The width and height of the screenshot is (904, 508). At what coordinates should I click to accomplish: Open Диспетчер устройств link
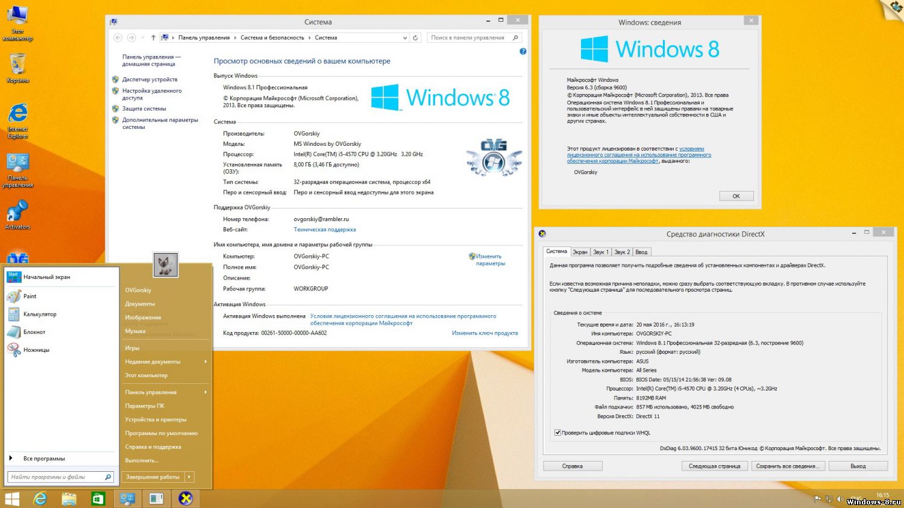149,80
